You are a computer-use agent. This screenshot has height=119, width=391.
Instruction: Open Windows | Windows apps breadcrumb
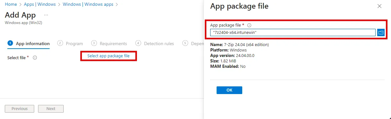tap(88, 4)
